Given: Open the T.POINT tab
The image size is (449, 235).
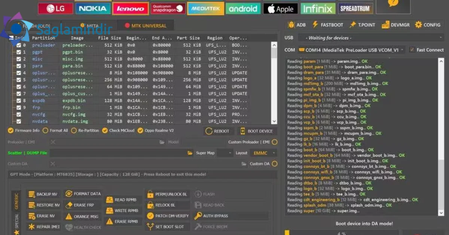Looking at the screenshot, I should pyautogui.click(x=362, y=25).
